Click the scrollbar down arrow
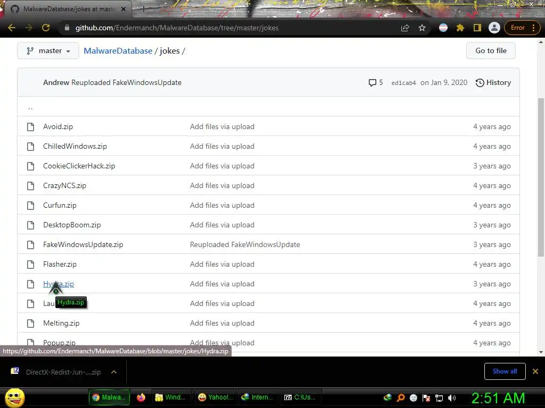Screen dimensions: 545x408 point(541,352)
